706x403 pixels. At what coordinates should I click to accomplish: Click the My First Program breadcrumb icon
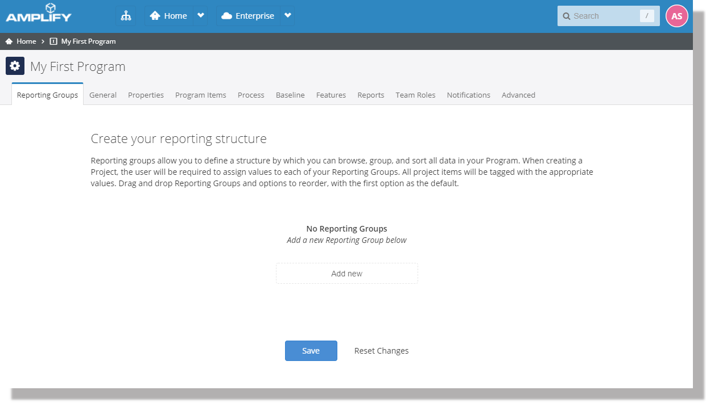(x=53, y=41)
